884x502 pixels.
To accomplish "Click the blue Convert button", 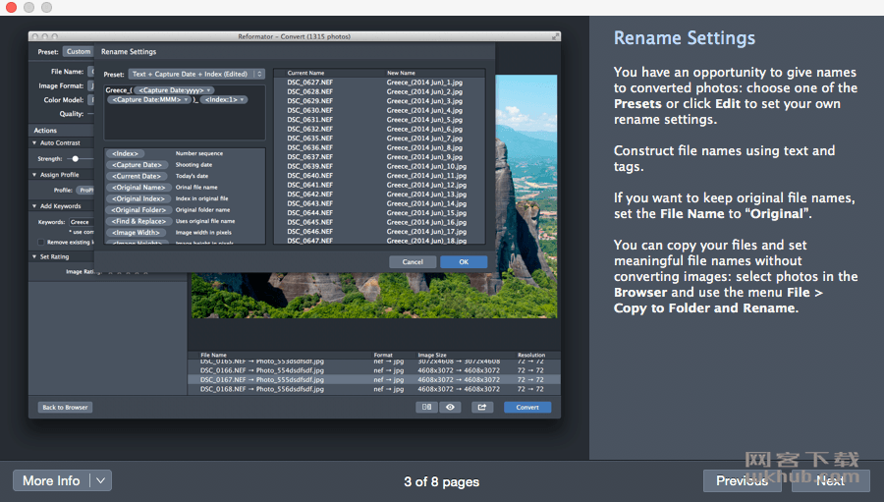I will pos(527,408).
